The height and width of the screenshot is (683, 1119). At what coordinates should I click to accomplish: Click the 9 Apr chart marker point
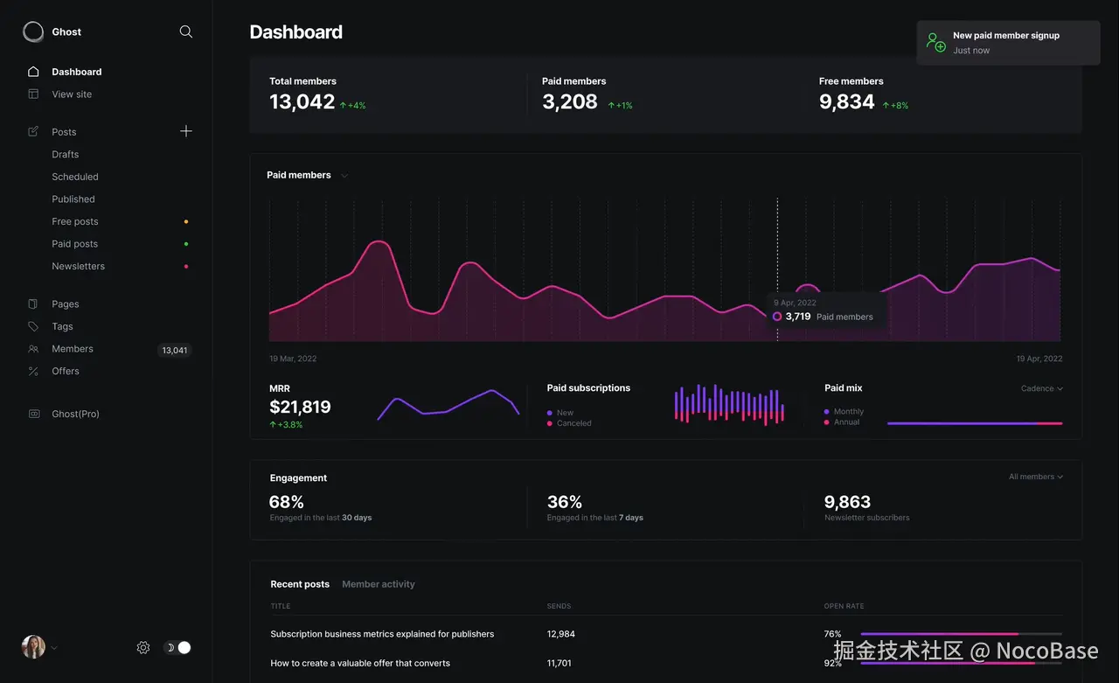(777, 317)
